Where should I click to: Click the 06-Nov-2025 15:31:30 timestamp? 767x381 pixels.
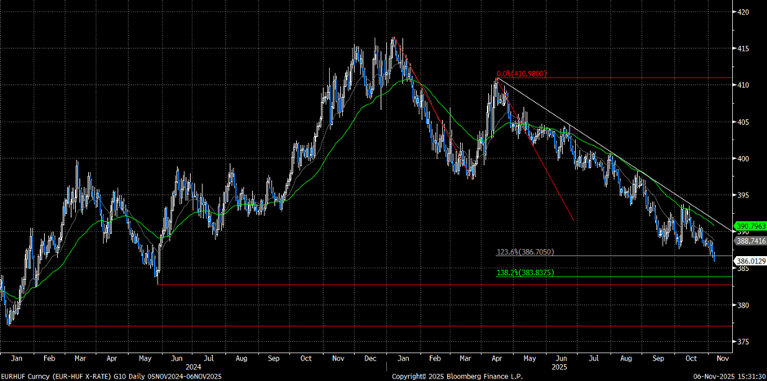[x=729, y=377]
